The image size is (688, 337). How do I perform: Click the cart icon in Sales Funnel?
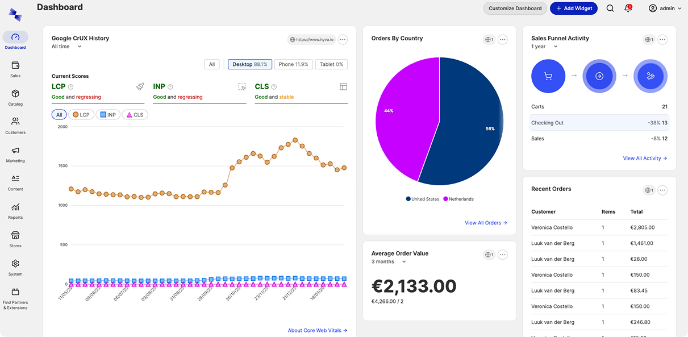click(x=548, y=76)
